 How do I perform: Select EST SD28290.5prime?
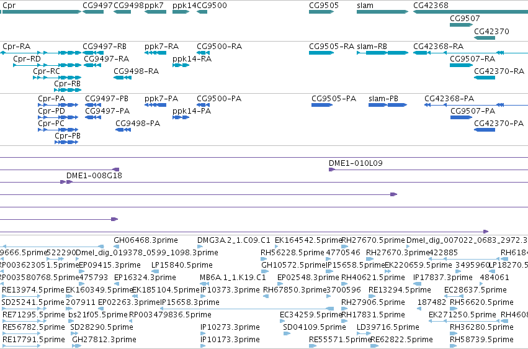74,333
